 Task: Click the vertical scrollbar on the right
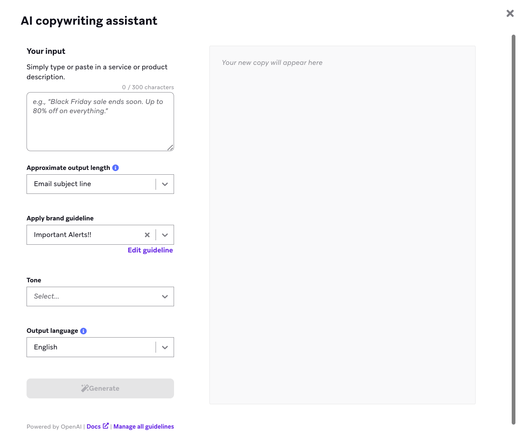514,230
